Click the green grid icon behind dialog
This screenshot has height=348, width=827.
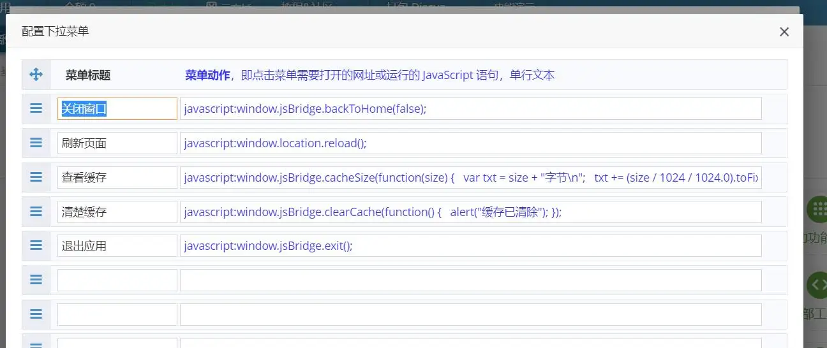pos(817,208)
